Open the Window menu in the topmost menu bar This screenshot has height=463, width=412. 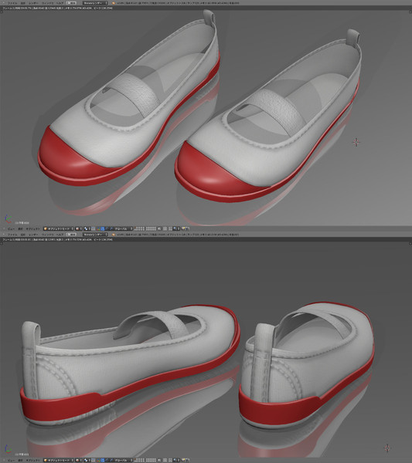pyautogui.click(x=48, y=3)
